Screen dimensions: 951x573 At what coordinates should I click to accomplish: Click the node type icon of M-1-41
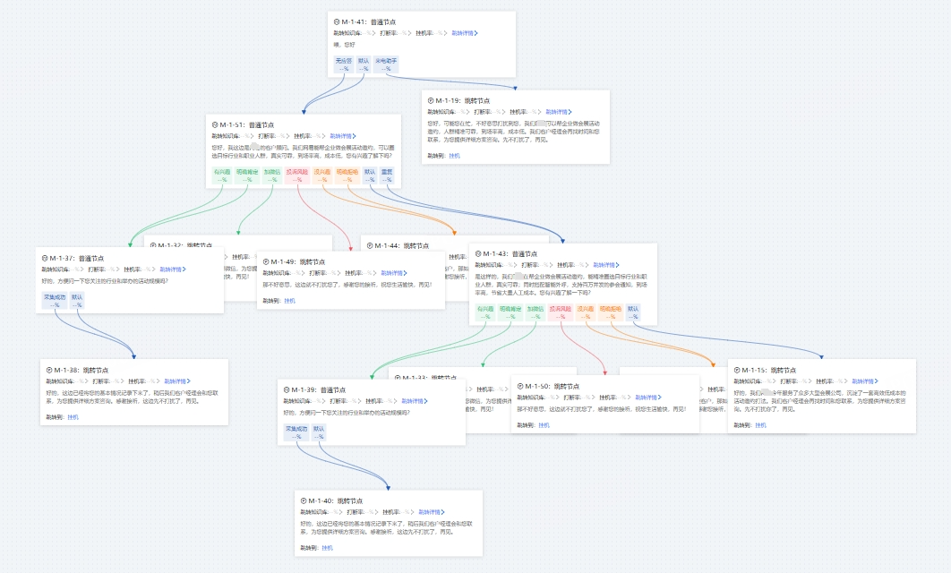337,21
